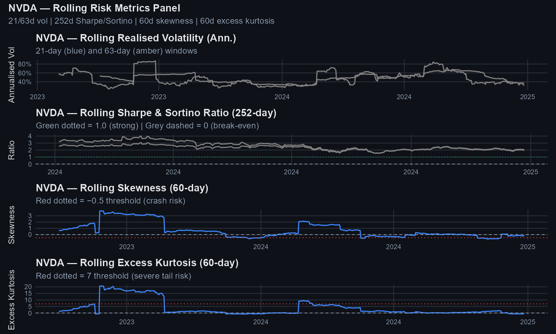Click the "2025" tick under the Skewness chart

(528, 247)
